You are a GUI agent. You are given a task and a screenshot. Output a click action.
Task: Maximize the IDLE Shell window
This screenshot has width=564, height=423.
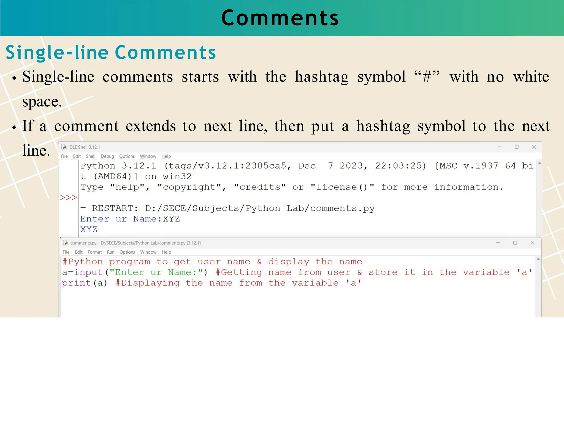click(x=517, y=147)
